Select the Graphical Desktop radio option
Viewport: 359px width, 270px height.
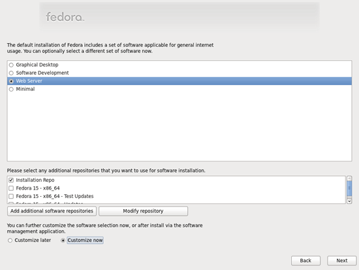(x=11, y=65)
